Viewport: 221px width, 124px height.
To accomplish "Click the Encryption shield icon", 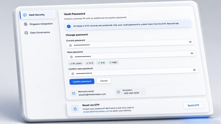I will [x=119, y=92].
